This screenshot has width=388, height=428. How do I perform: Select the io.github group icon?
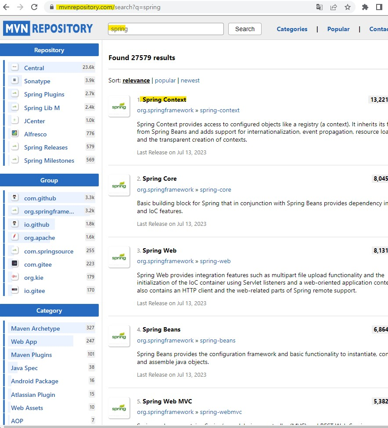coord(15,224)
